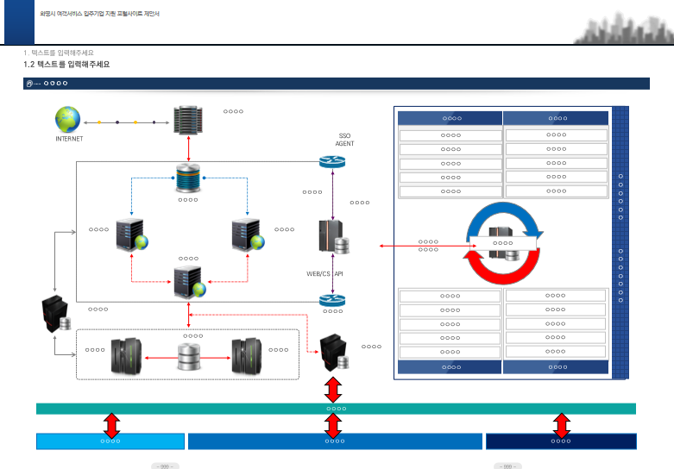Select the web server icon under the blue dashed right arrow
Viewport: 674px width, 469px height.
pyautogui.click(x=248, y=234)
